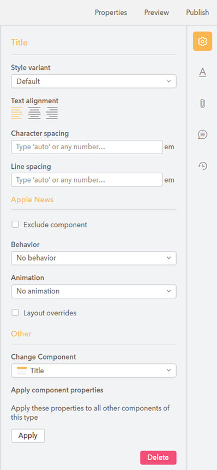Switch to the Properties tab
217x470 pixels.
click(x=111, y=13)
